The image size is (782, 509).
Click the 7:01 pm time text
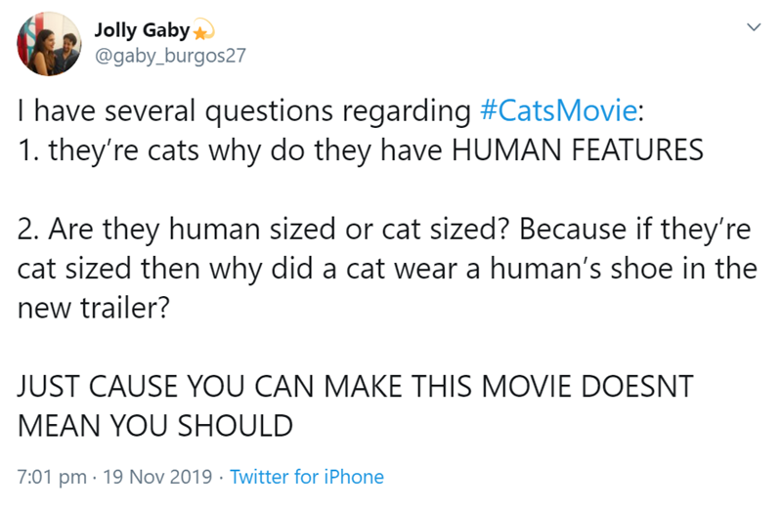click(x=48, y=477)
